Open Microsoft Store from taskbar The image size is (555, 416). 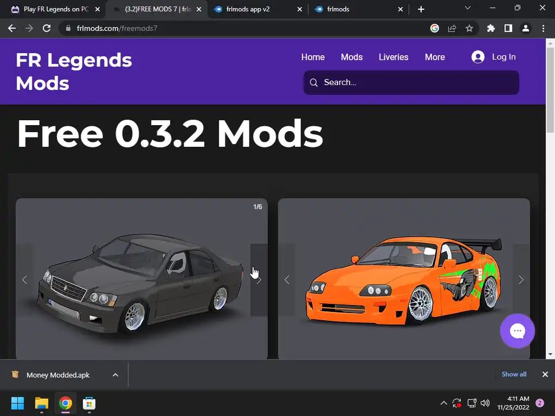pos(89,403)
